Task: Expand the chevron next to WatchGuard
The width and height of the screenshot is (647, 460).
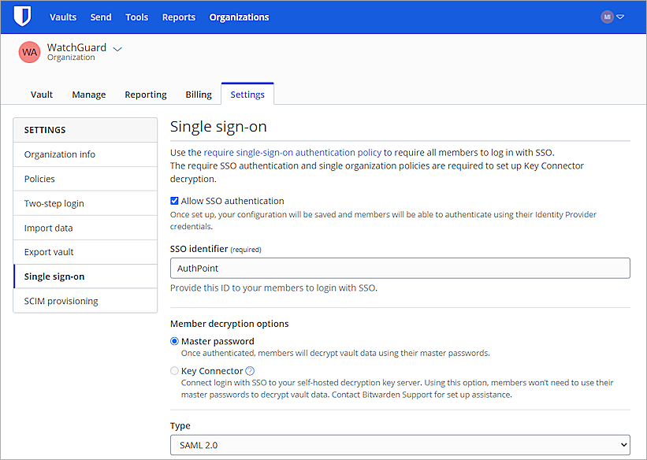Action: tap(117, 47)
